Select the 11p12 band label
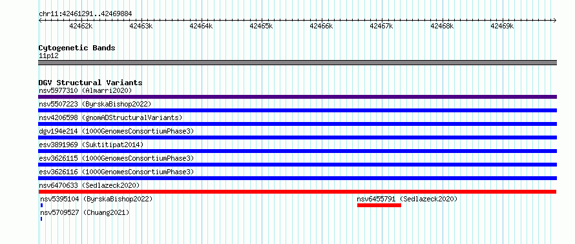The height and width of the screenshot is (244, 575). coord(48,56)
